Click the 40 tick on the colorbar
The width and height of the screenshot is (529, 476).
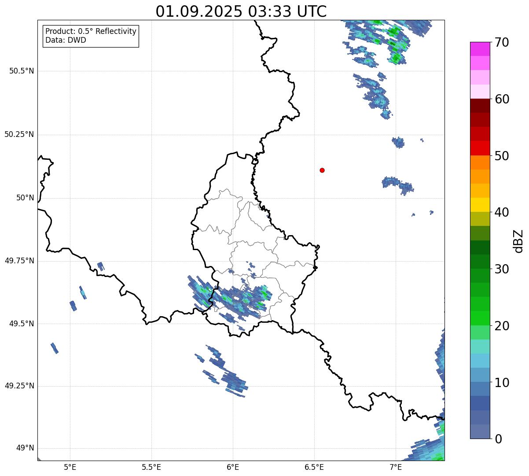tap(502, 212)
